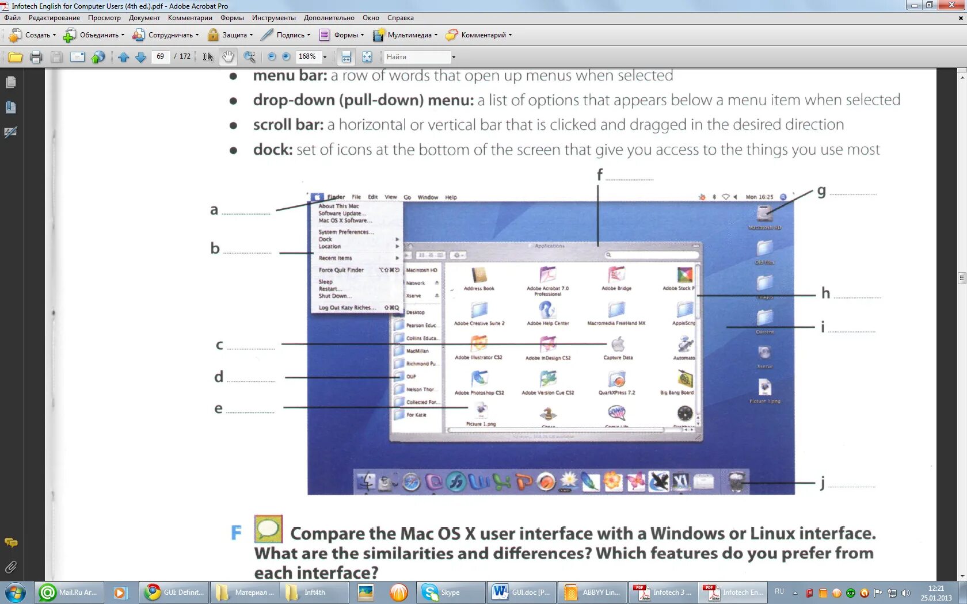The height and width of the screenshot is (604, 967).
Task: Open the Comments panel icon in the sidebar
Action: coord(11,542)
